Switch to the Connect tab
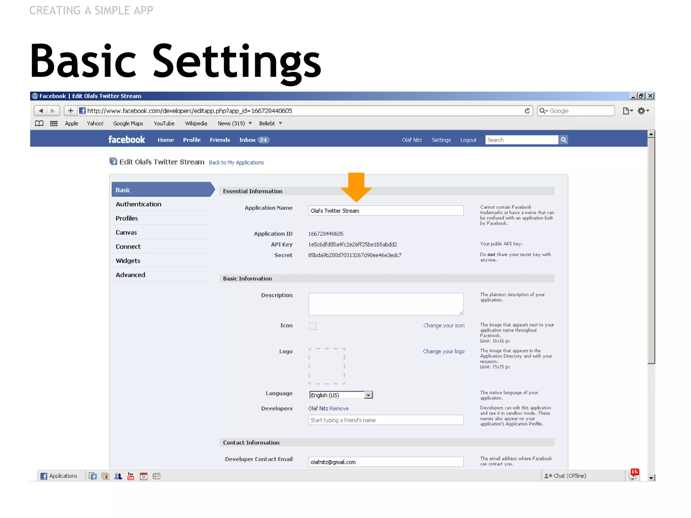The height and width of the screenshot is (518, 691). tap(161, 247)
